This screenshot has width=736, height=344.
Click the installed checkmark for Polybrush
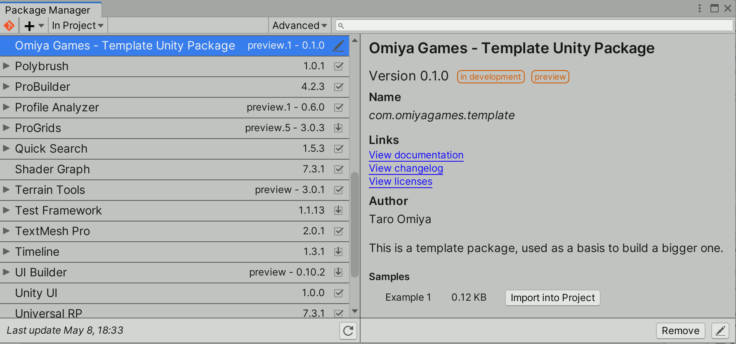(339, 66)
